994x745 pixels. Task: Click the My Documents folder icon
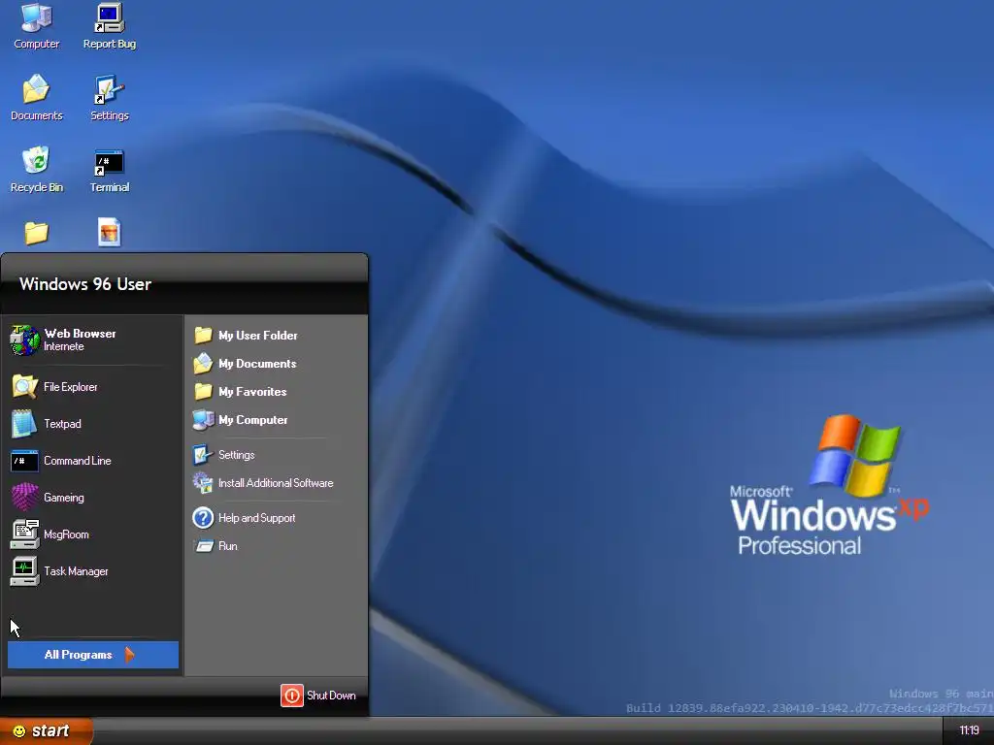(203, 363)
